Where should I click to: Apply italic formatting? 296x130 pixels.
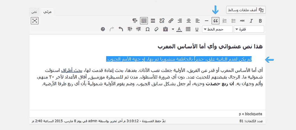click(251, 21)
